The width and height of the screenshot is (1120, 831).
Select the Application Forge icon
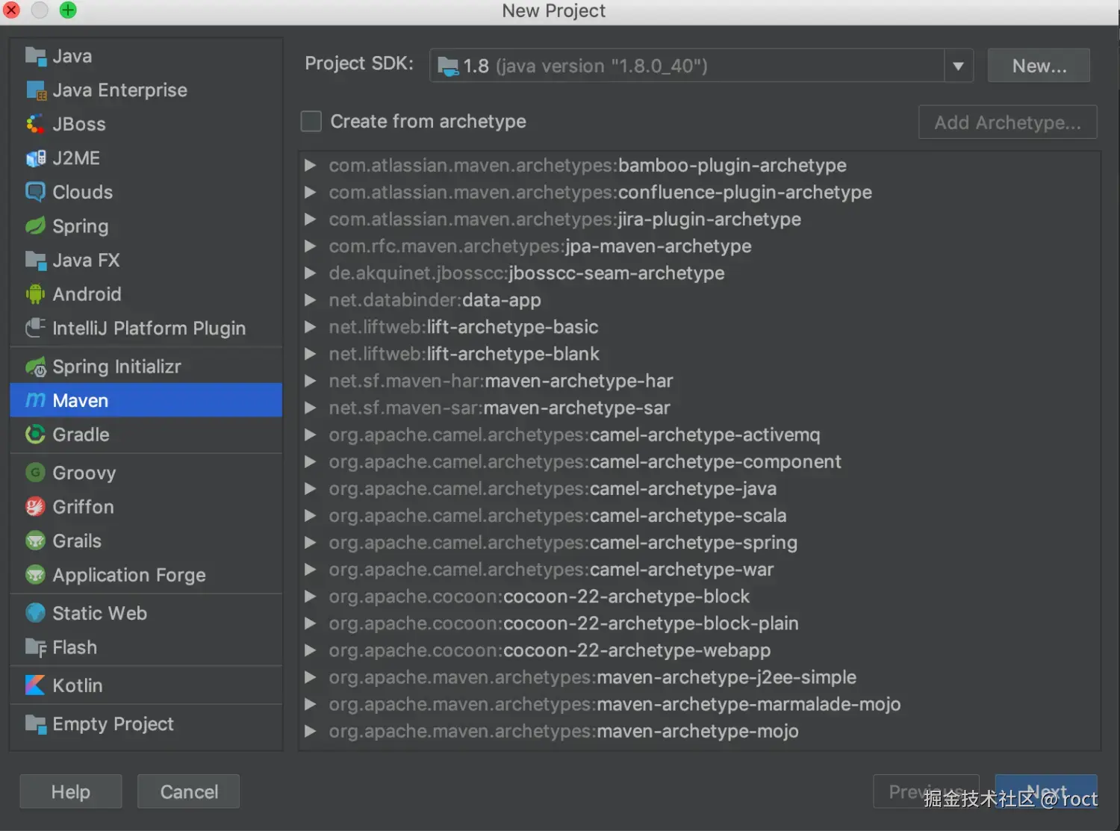coord(35,575)
